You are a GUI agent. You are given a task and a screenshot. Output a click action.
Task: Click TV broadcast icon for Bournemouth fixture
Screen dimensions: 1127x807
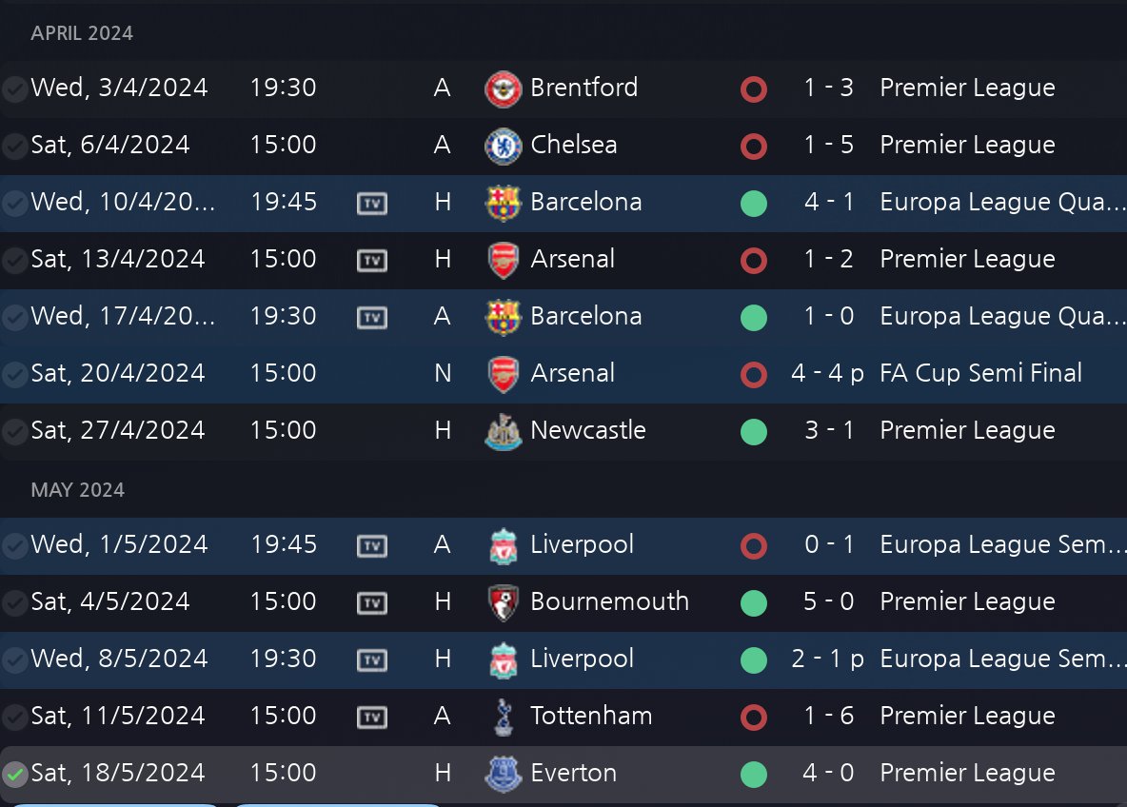372,602
